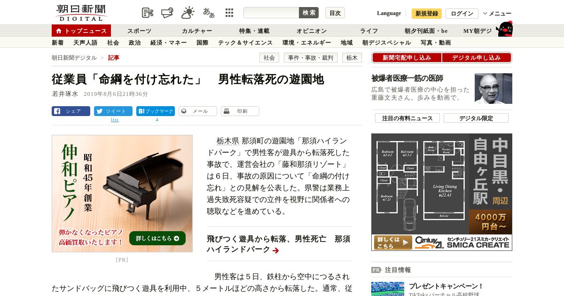Open the 目次 table of contents
The width and height of the screenshot is (564, 296).
coord(335,13)
